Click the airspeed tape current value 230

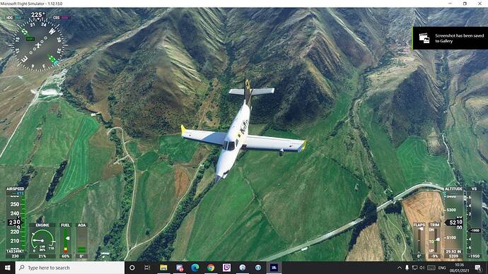14,222
